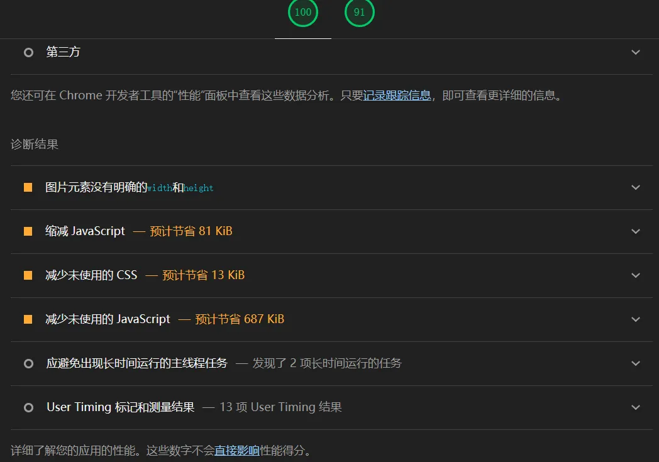The height and width of the screenshot is (462, 659).
Task: Expand the 图片元素没有明确的 width 和 height chevron
Action: [x=636, y=187]
